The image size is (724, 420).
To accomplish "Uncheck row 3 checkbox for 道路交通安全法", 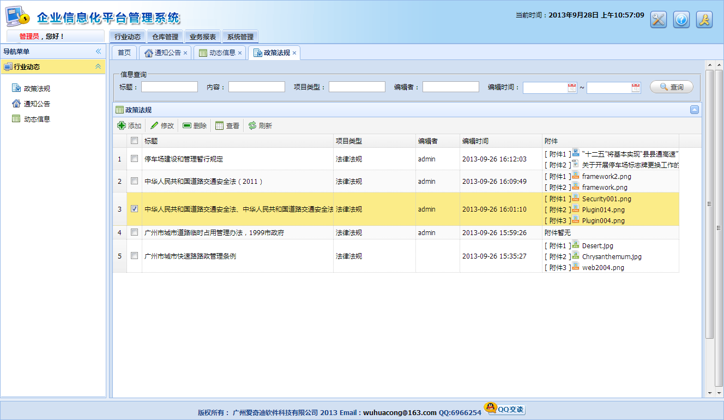I will coord(134,209).
